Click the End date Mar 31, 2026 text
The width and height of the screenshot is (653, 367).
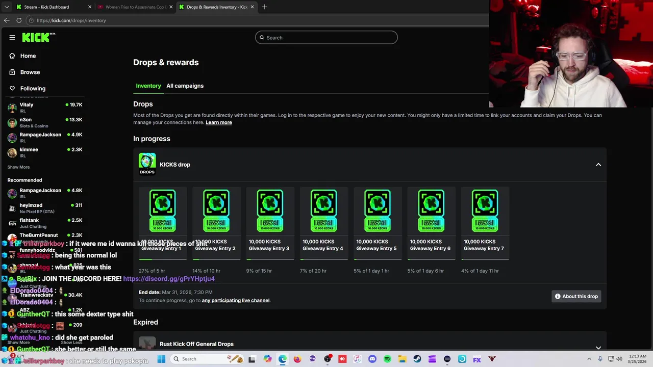(x=175, y=292)
